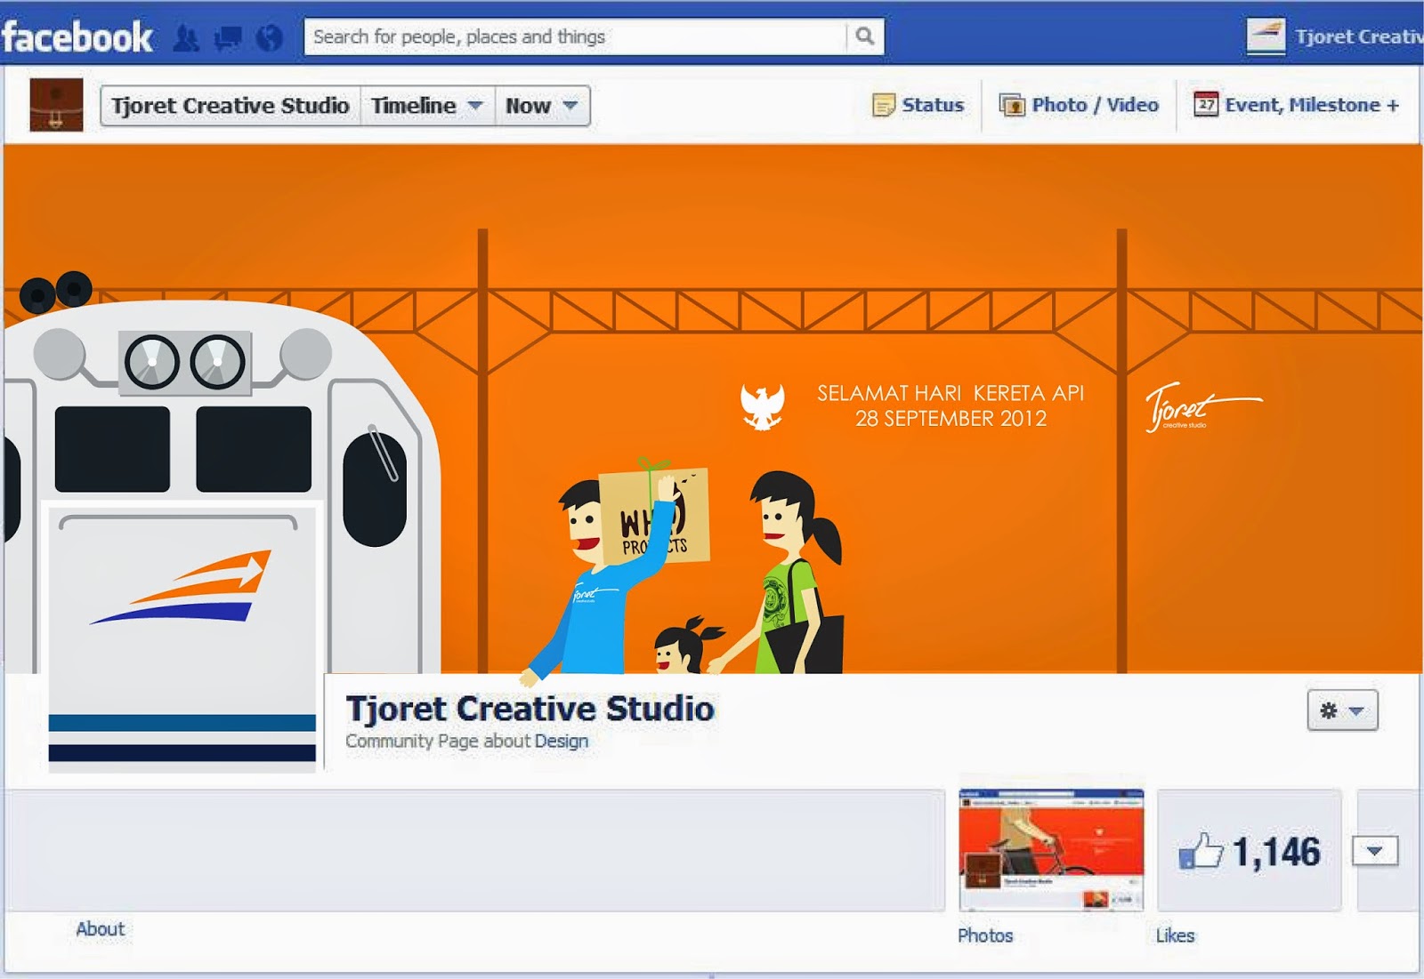Click the calendar 27 icon
This screenshot has height=979, width=1424.
[x=1206, y=104]
